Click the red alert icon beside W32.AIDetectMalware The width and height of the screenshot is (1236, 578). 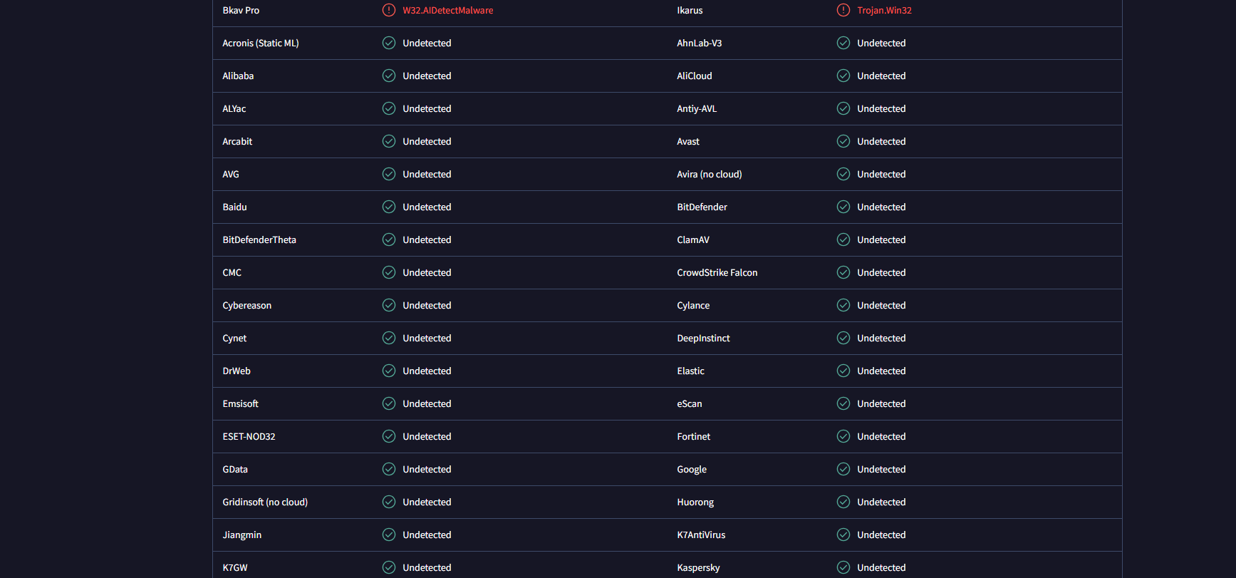click(389, 11)
